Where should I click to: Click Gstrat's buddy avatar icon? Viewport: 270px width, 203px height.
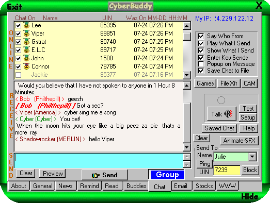pos(26,42)
